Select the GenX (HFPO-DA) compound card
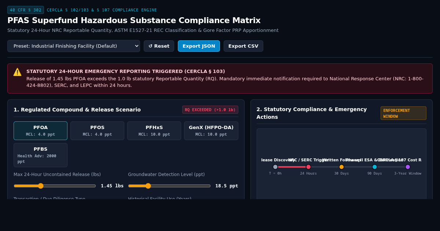 click(211, 131)
